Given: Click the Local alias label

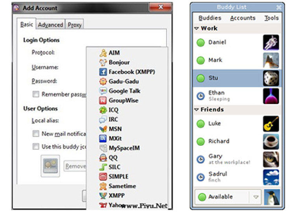Looking at the screenshot, I should pyautogui.click(x=45, y=120).
